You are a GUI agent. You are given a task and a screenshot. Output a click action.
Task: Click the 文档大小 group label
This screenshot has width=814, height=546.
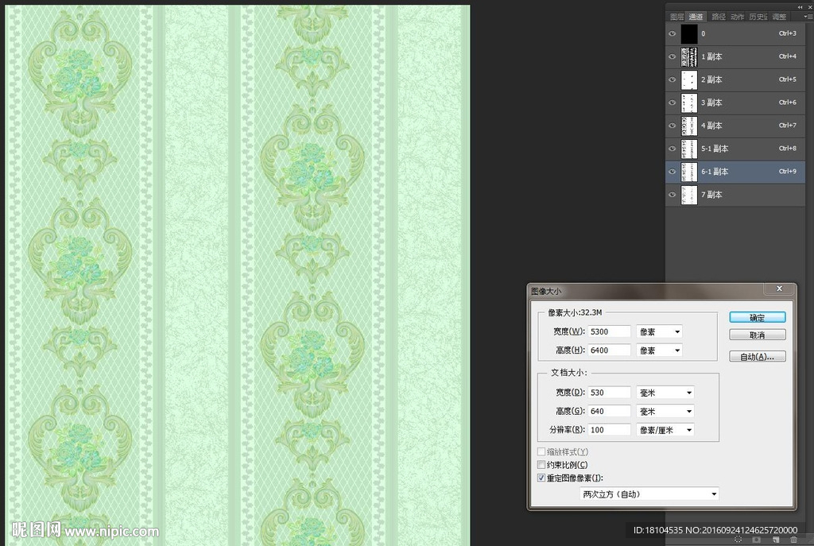tap(569, 373)
